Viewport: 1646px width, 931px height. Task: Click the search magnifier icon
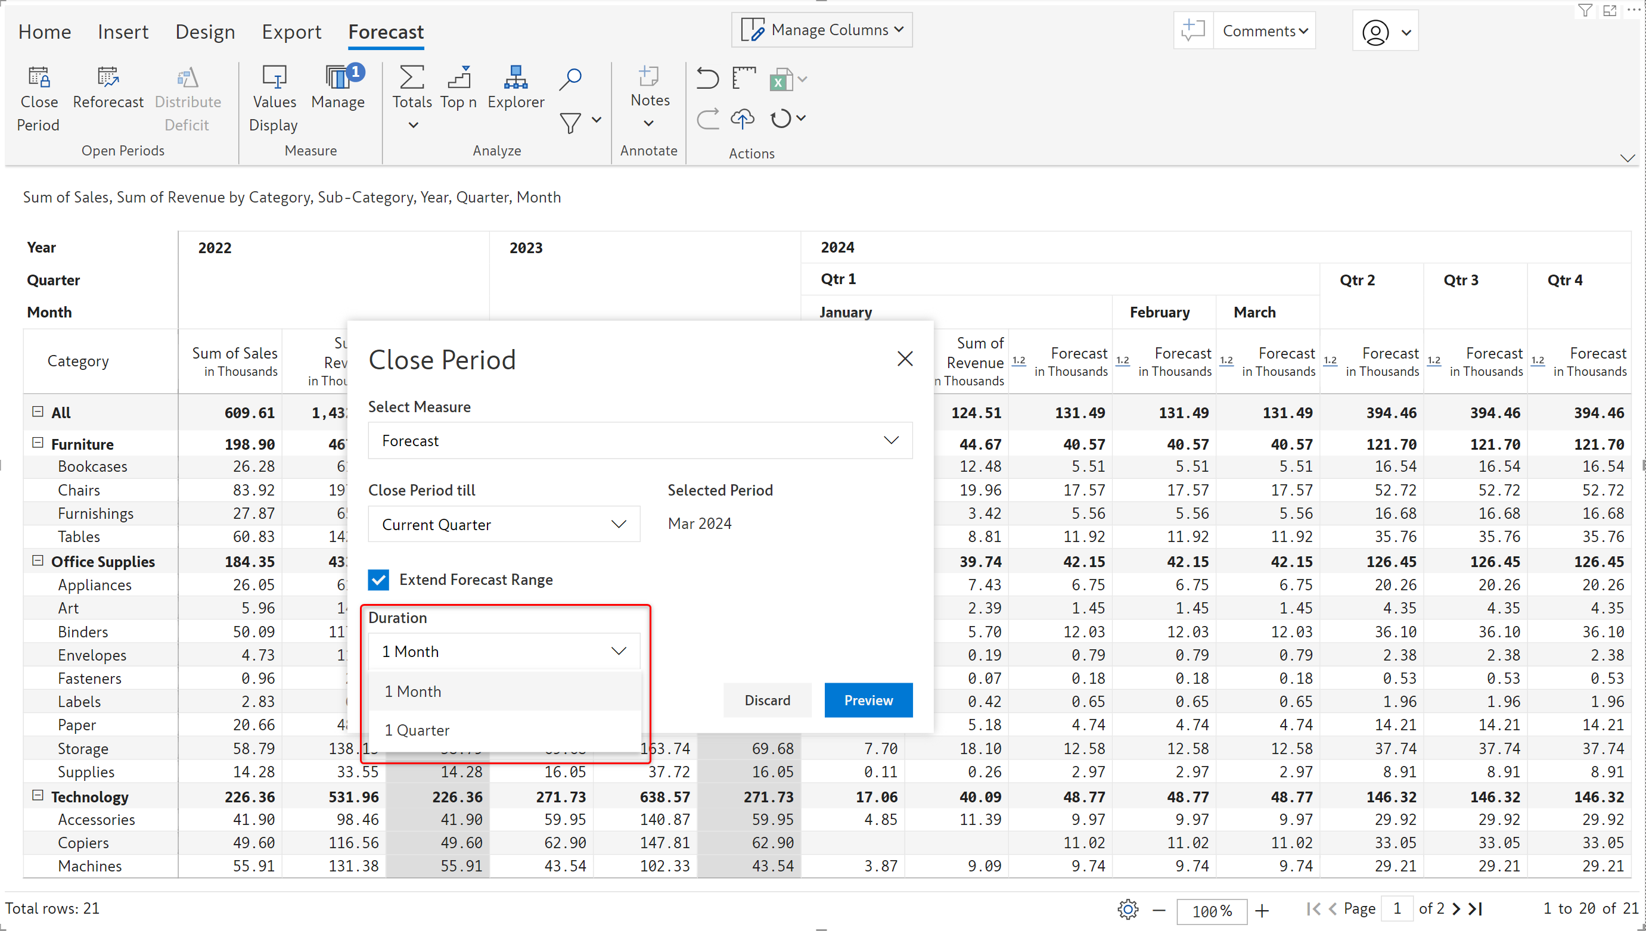(570, 79)
